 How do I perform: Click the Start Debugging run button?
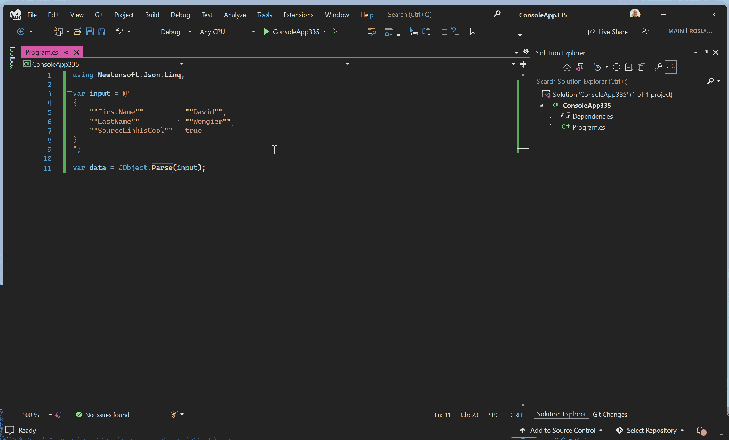(266, 32)
